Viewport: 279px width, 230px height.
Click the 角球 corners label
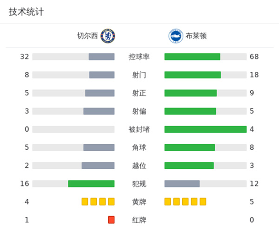pyautogui.click(x=139, y=147)
